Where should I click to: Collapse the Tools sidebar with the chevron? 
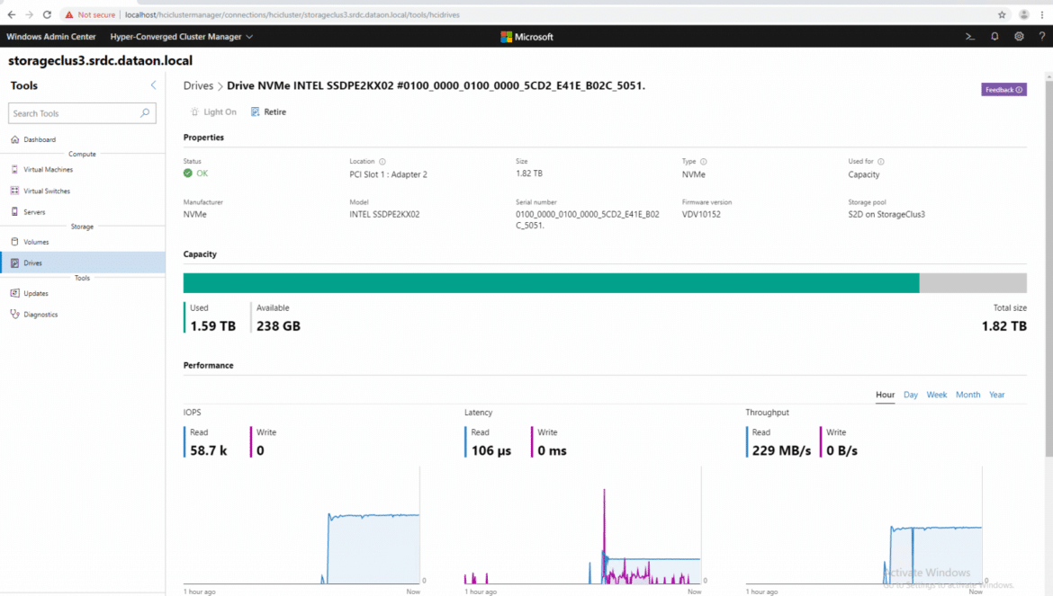coord(153,85)
